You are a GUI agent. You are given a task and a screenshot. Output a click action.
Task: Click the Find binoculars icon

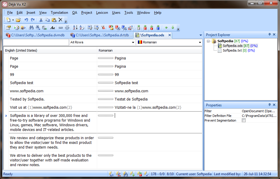click(31, 28)
